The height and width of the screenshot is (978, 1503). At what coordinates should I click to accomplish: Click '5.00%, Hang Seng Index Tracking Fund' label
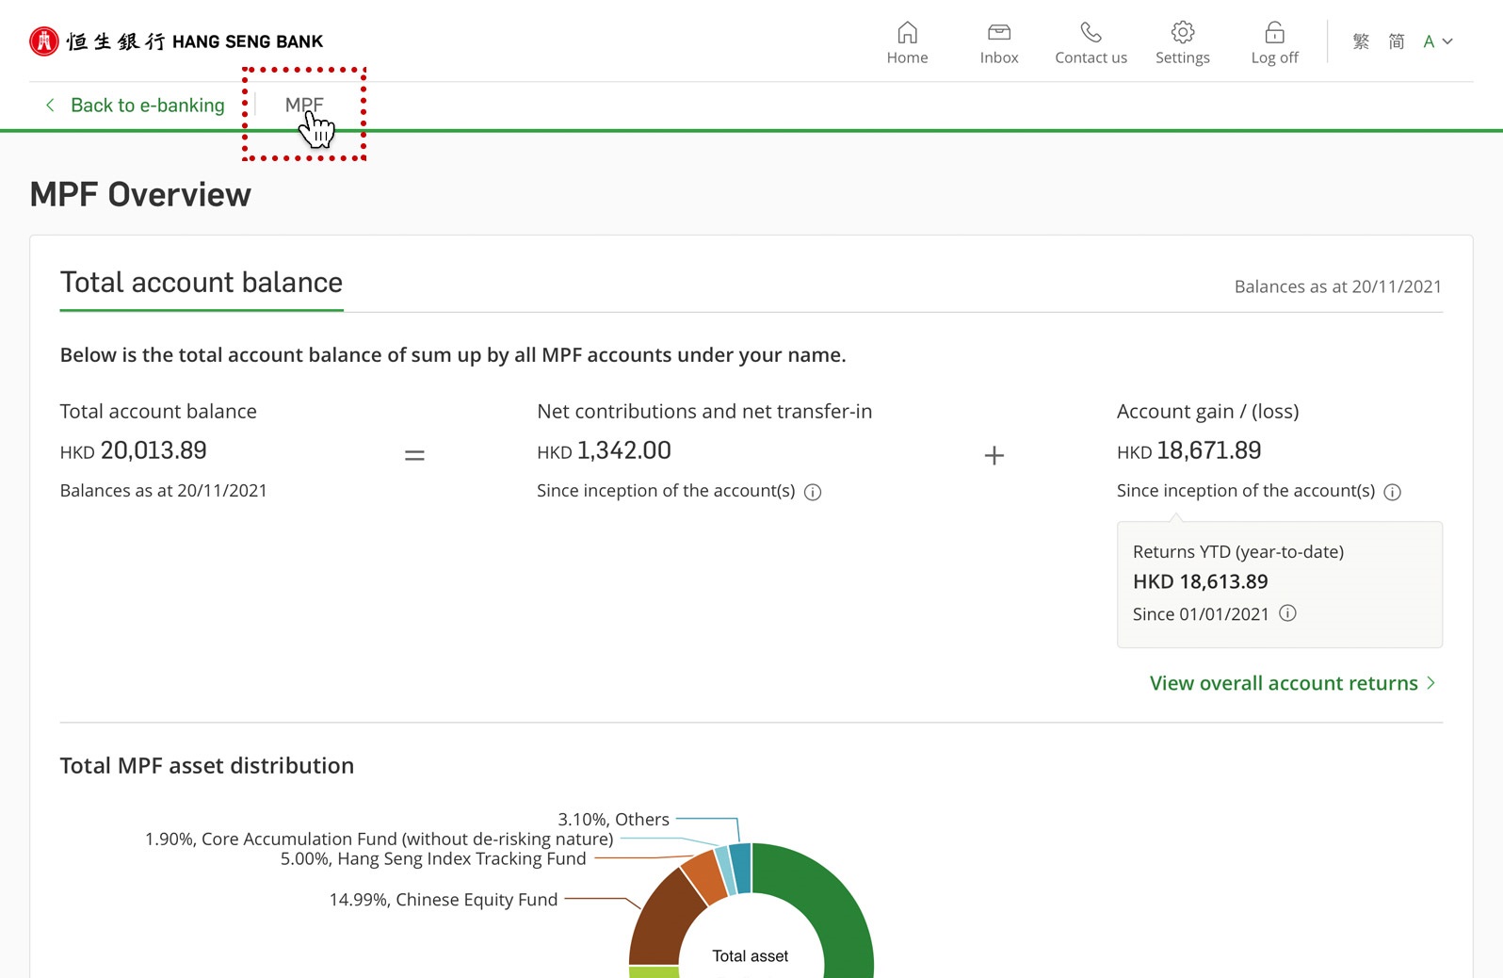click(433, 858)
